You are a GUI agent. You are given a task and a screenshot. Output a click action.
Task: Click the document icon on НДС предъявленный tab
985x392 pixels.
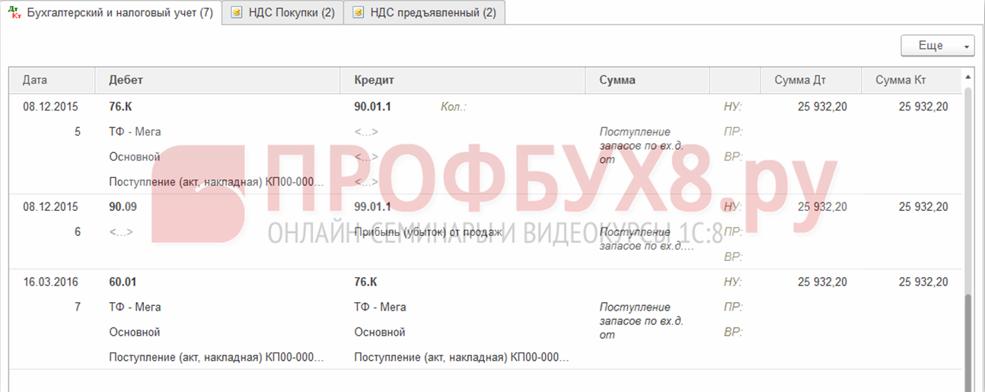pos(359,13)
